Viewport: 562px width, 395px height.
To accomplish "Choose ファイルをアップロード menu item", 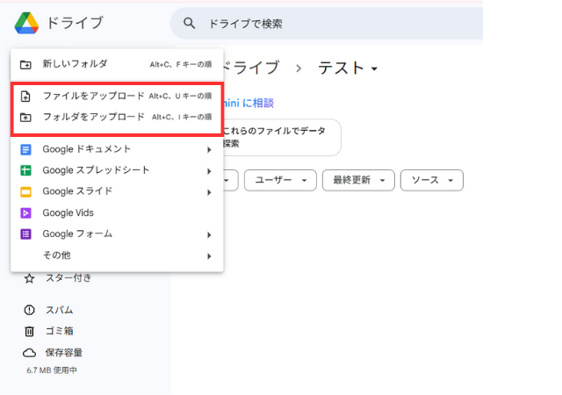I will click(93, 96).
